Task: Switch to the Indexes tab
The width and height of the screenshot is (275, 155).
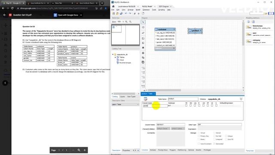Action: pyautogui.click(x=153, y=150)
